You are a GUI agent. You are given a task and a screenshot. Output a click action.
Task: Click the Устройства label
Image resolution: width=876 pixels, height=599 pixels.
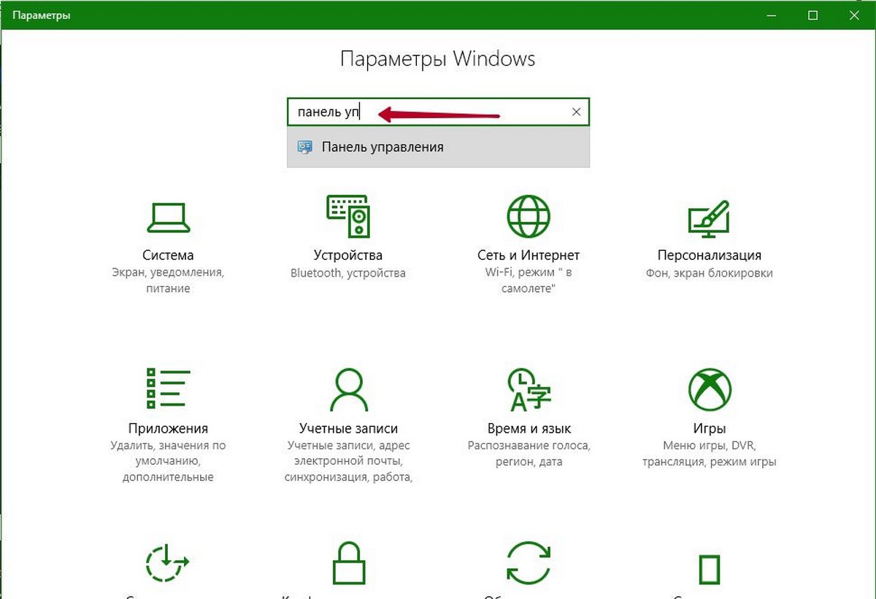[348, 255]
